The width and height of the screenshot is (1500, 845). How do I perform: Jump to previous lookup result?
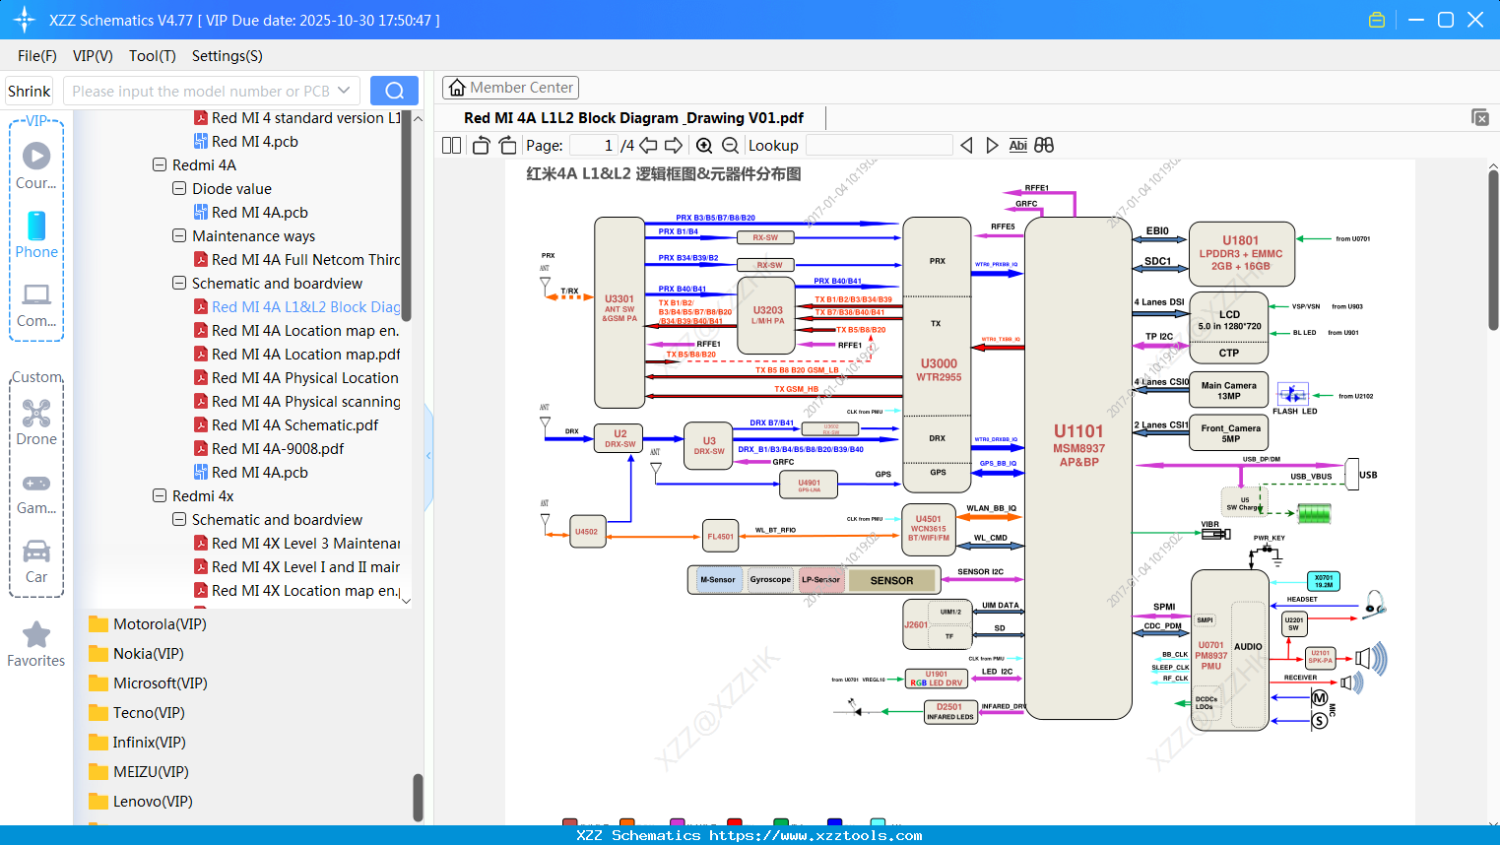[x=966, y=145]
